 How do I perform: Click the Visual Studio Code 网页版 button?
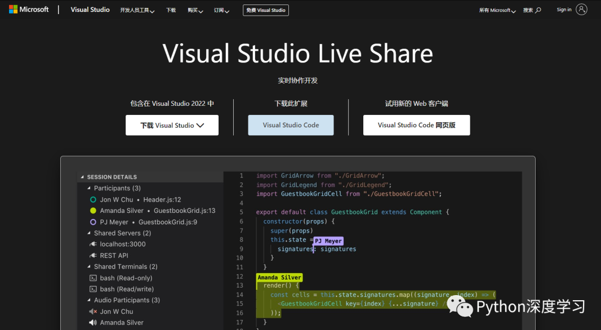pos(417,125)
